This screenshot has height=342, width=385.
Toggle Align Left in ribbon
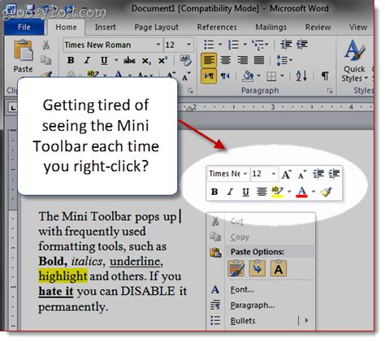pos(209,60)
